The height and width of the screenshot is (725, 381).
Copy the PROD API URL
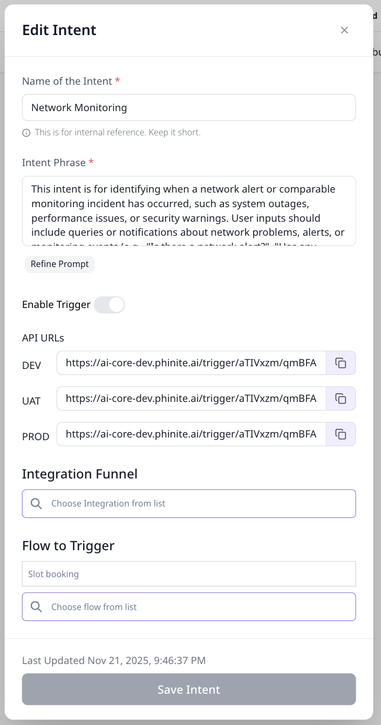click(341, 434)
